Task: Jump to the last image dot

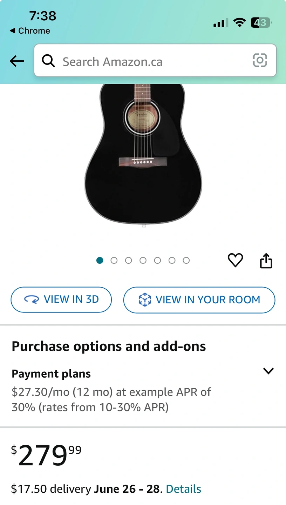Action: click(186, 260)
